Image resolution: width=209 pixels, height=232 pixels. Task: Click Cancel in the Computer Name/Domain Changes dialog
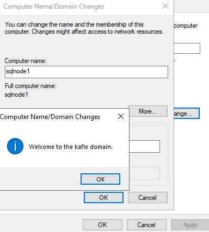pos(147,198)
